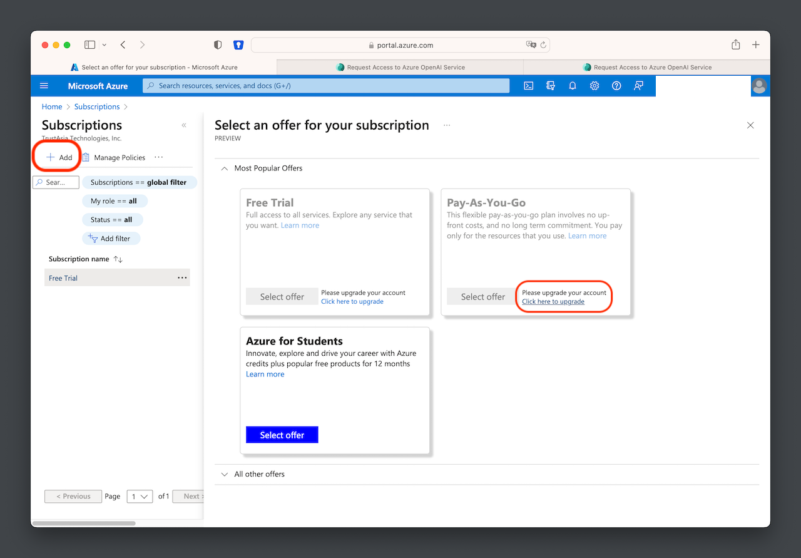Open the portal settings gear

594,86
